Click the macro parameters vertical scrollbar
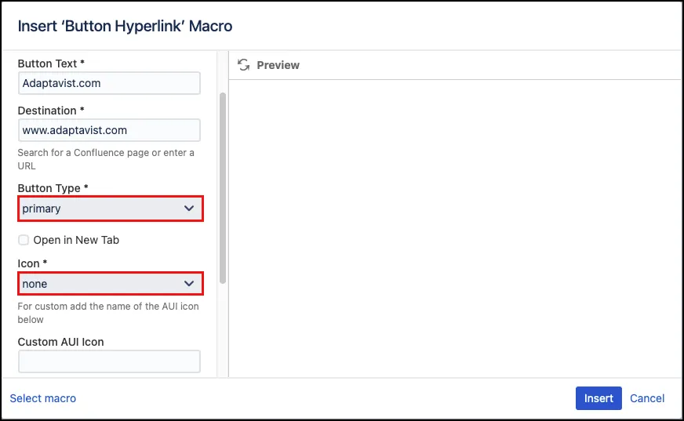This screenshot has height=421, width=684. (x=223, y=188)
